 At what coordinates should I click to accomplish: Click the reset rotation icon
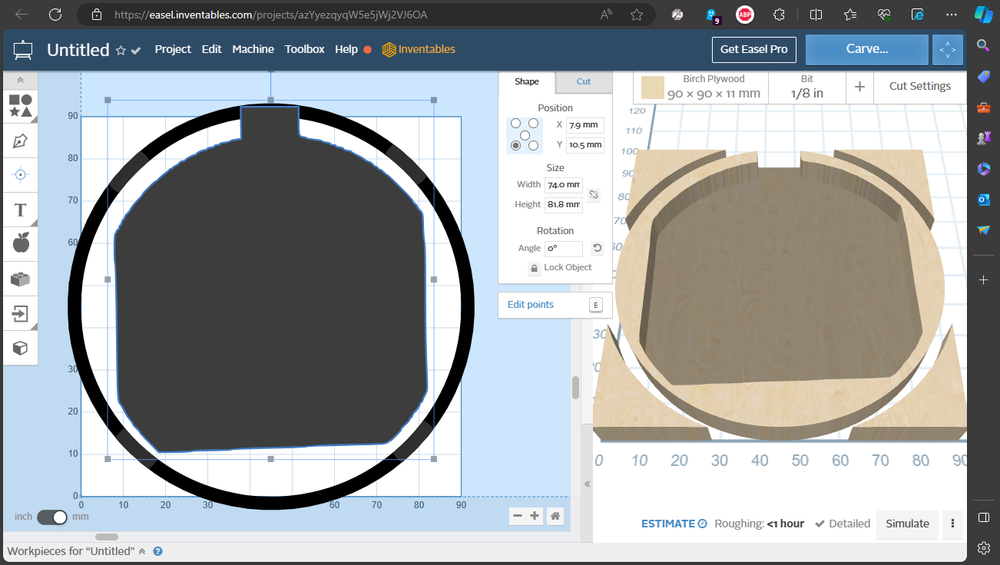[597, 248]
